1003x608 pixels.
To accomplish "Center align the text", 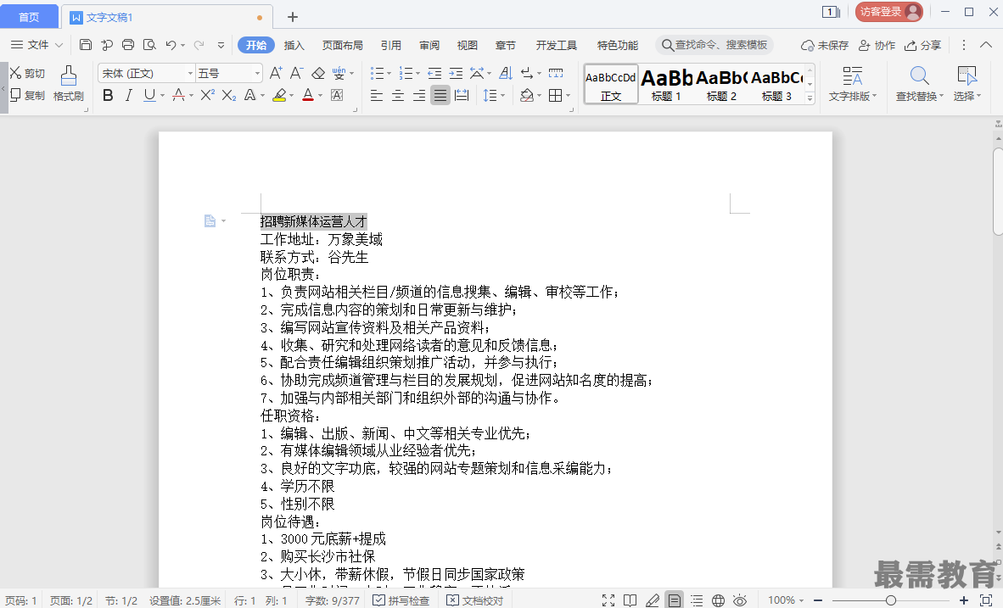I will [398, 95].
